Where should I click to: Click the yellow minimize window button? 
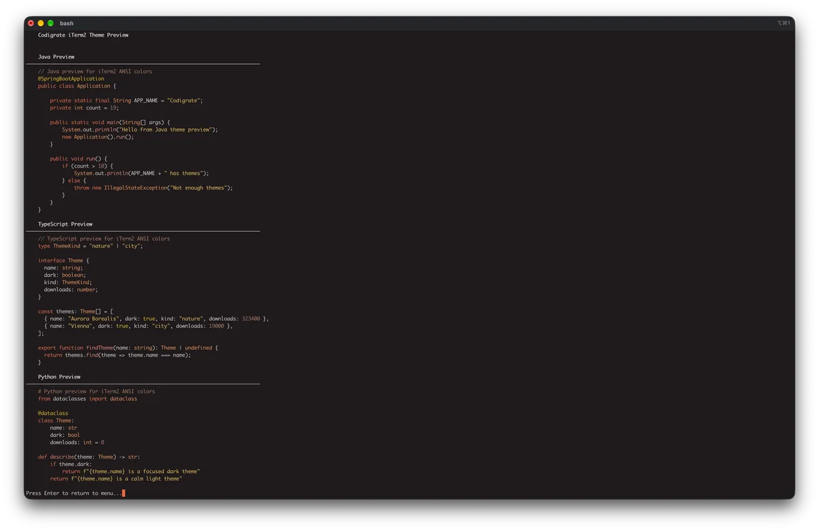[40, 23]
